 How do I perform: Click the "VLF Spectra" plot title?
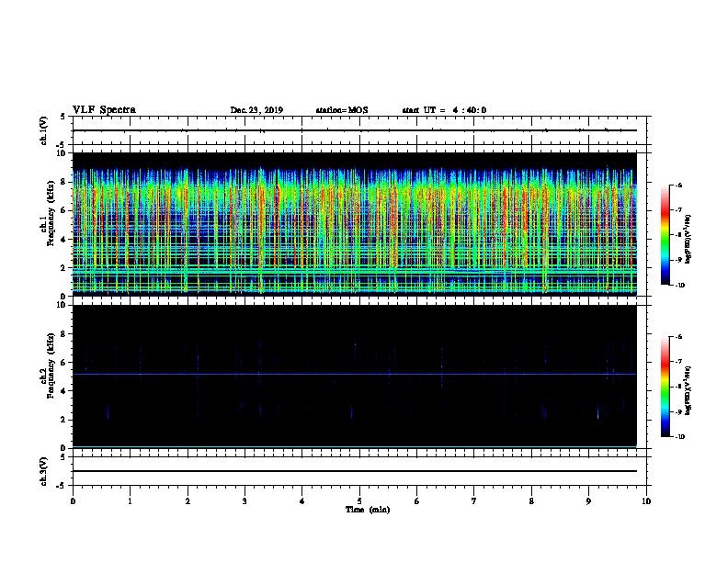104,110
